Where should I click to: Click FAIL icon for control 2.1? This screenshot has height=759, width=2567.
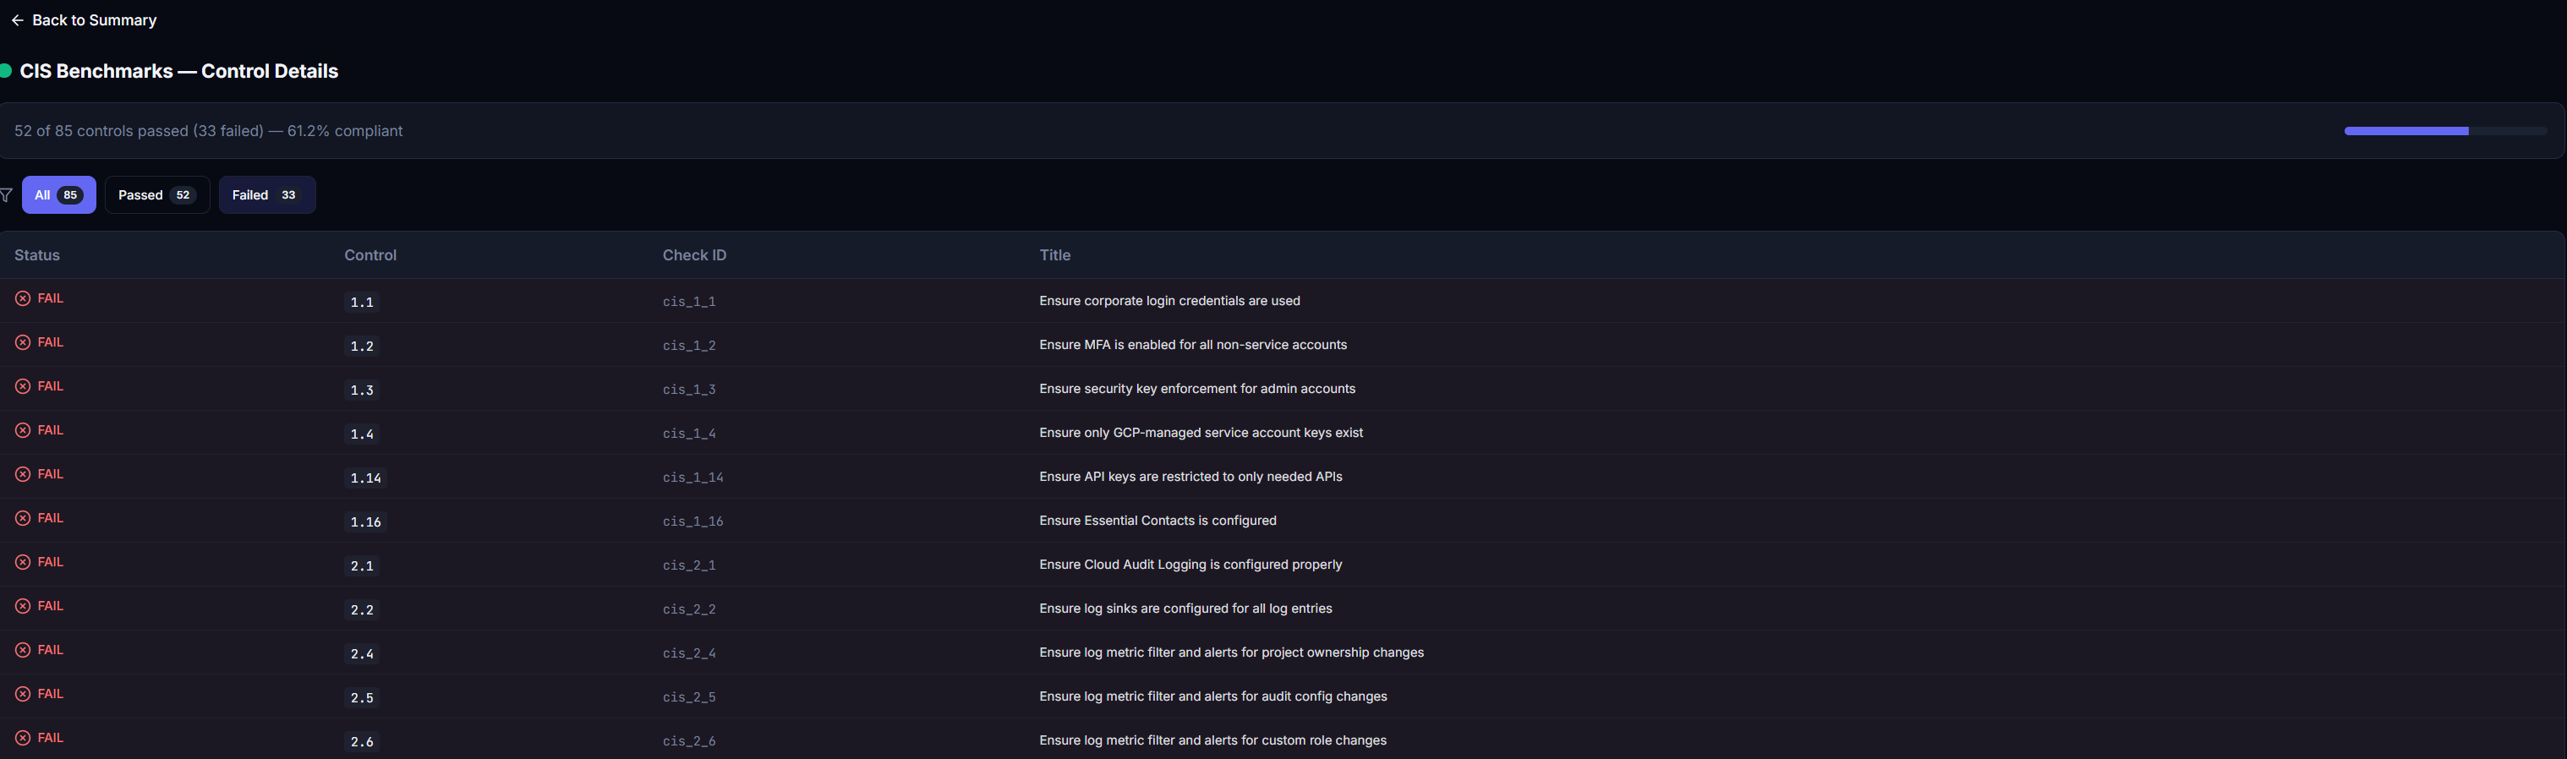tap(23, 562)
